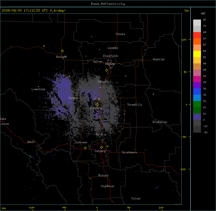Screen dimensions: 216x211
Task: Click the caret marker west of Lacombe
Action: (x=99, y=49)
